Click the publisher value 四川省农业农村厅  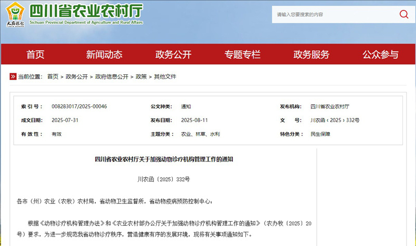point(330,106)
